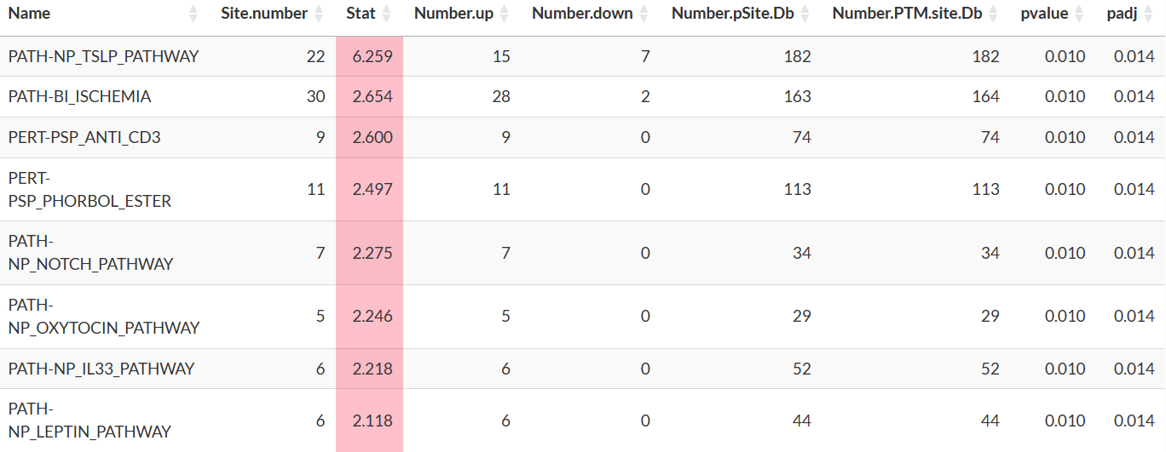Select the PATH-BI_ISCHEMIA row
Image resolution: width=1166 pixels, height=452 pixels.
(583, 96)
